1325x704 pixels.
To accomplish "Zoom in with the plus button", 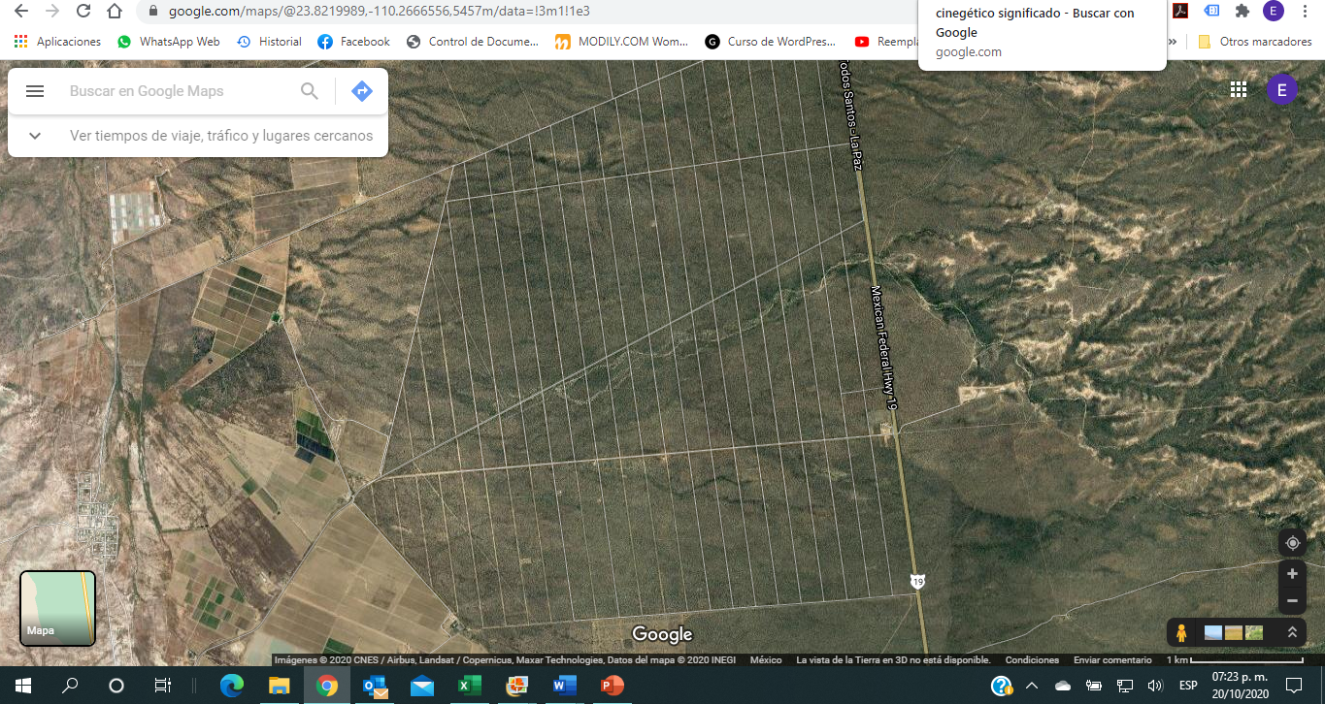I will point(1291,574).
